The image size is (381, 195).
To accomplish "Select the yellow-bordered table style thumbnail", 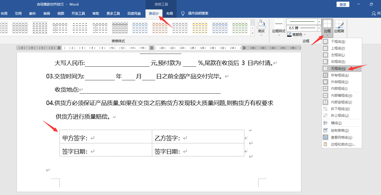I will click(x=200, y=27).
